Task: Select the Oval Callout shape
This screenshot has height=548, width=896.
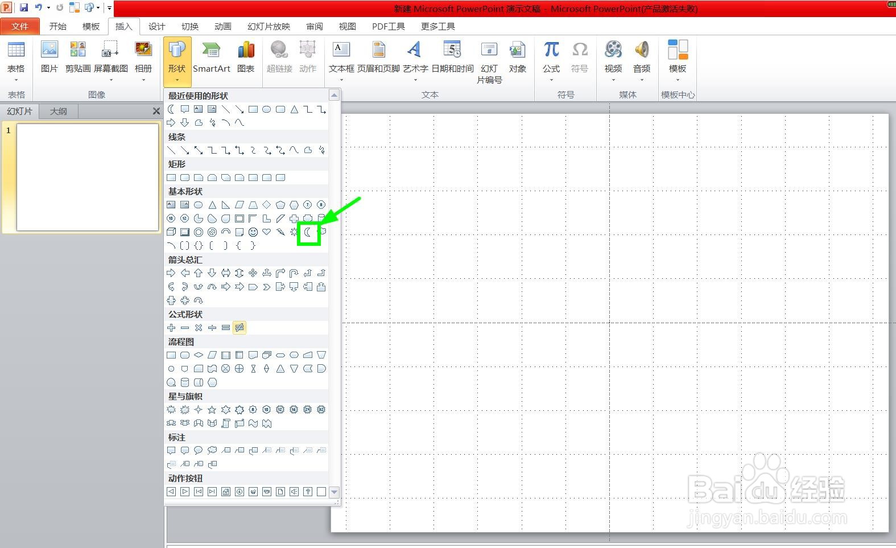Action: pos(199,451)
